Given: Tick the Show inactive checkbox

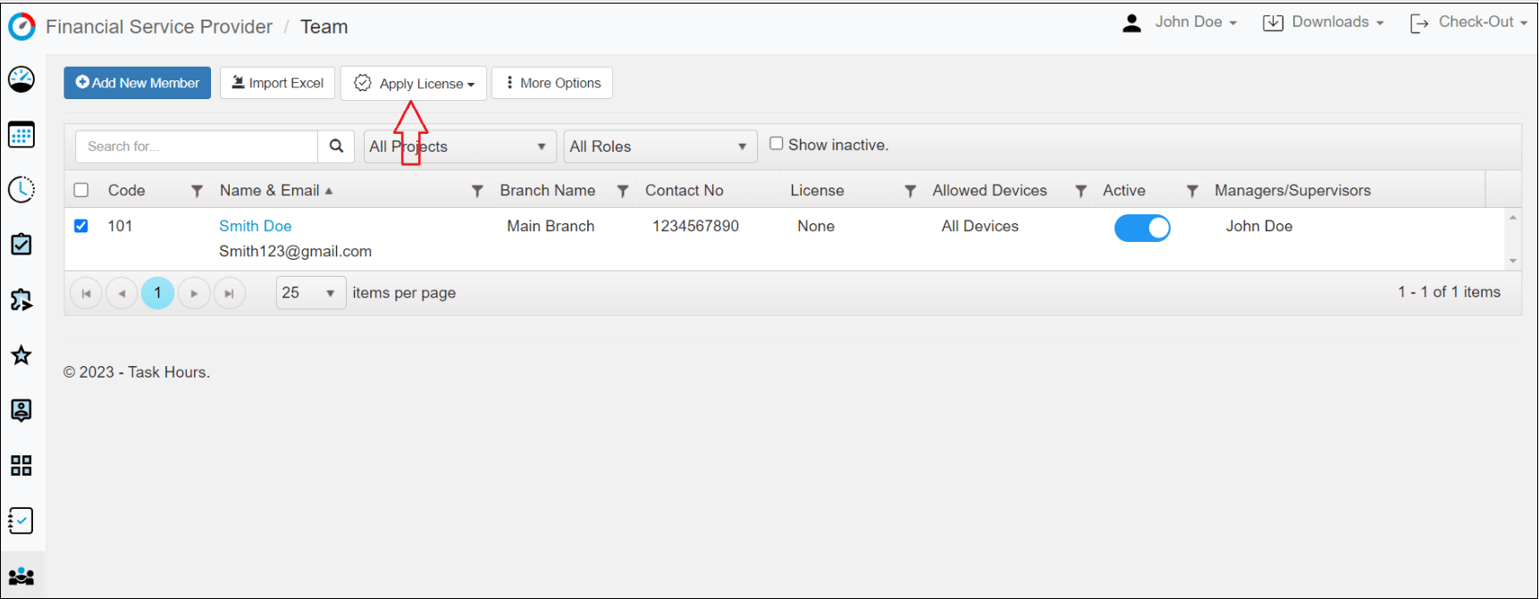Looking at the screenshot, I should (x=777, y=144).
